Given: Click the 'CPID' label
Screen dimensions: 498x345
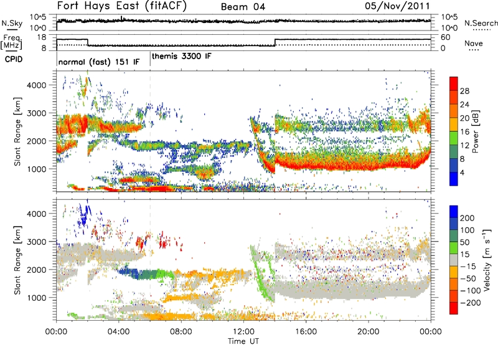Looking at the screenshot, I should click(x=14, y=59).
